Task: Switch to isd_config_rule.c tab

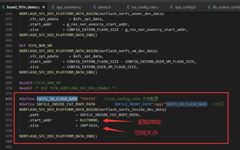Action: pos(145,7)
